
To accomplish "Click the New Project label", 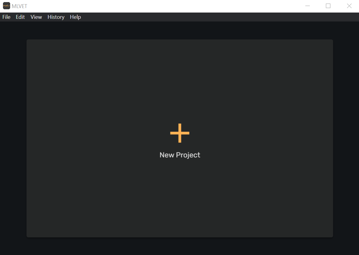I will 180,155.
